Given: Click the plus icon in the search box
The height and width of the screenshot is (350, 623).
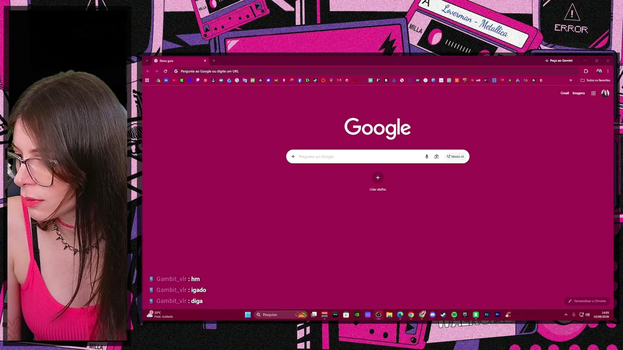Looking at the screenshot, I should tap(293, 157).
